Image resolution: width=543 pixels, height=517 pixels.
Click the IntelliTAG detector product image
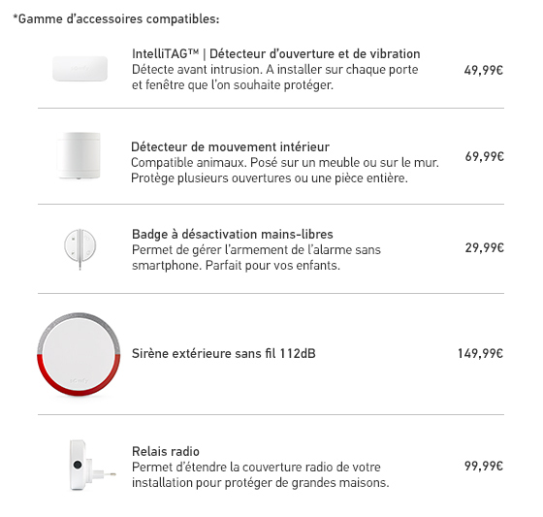(x=80, y=69)
